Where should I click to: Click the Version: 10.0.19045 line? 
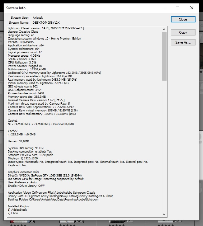pyautogui.click(x=21, y=42)
